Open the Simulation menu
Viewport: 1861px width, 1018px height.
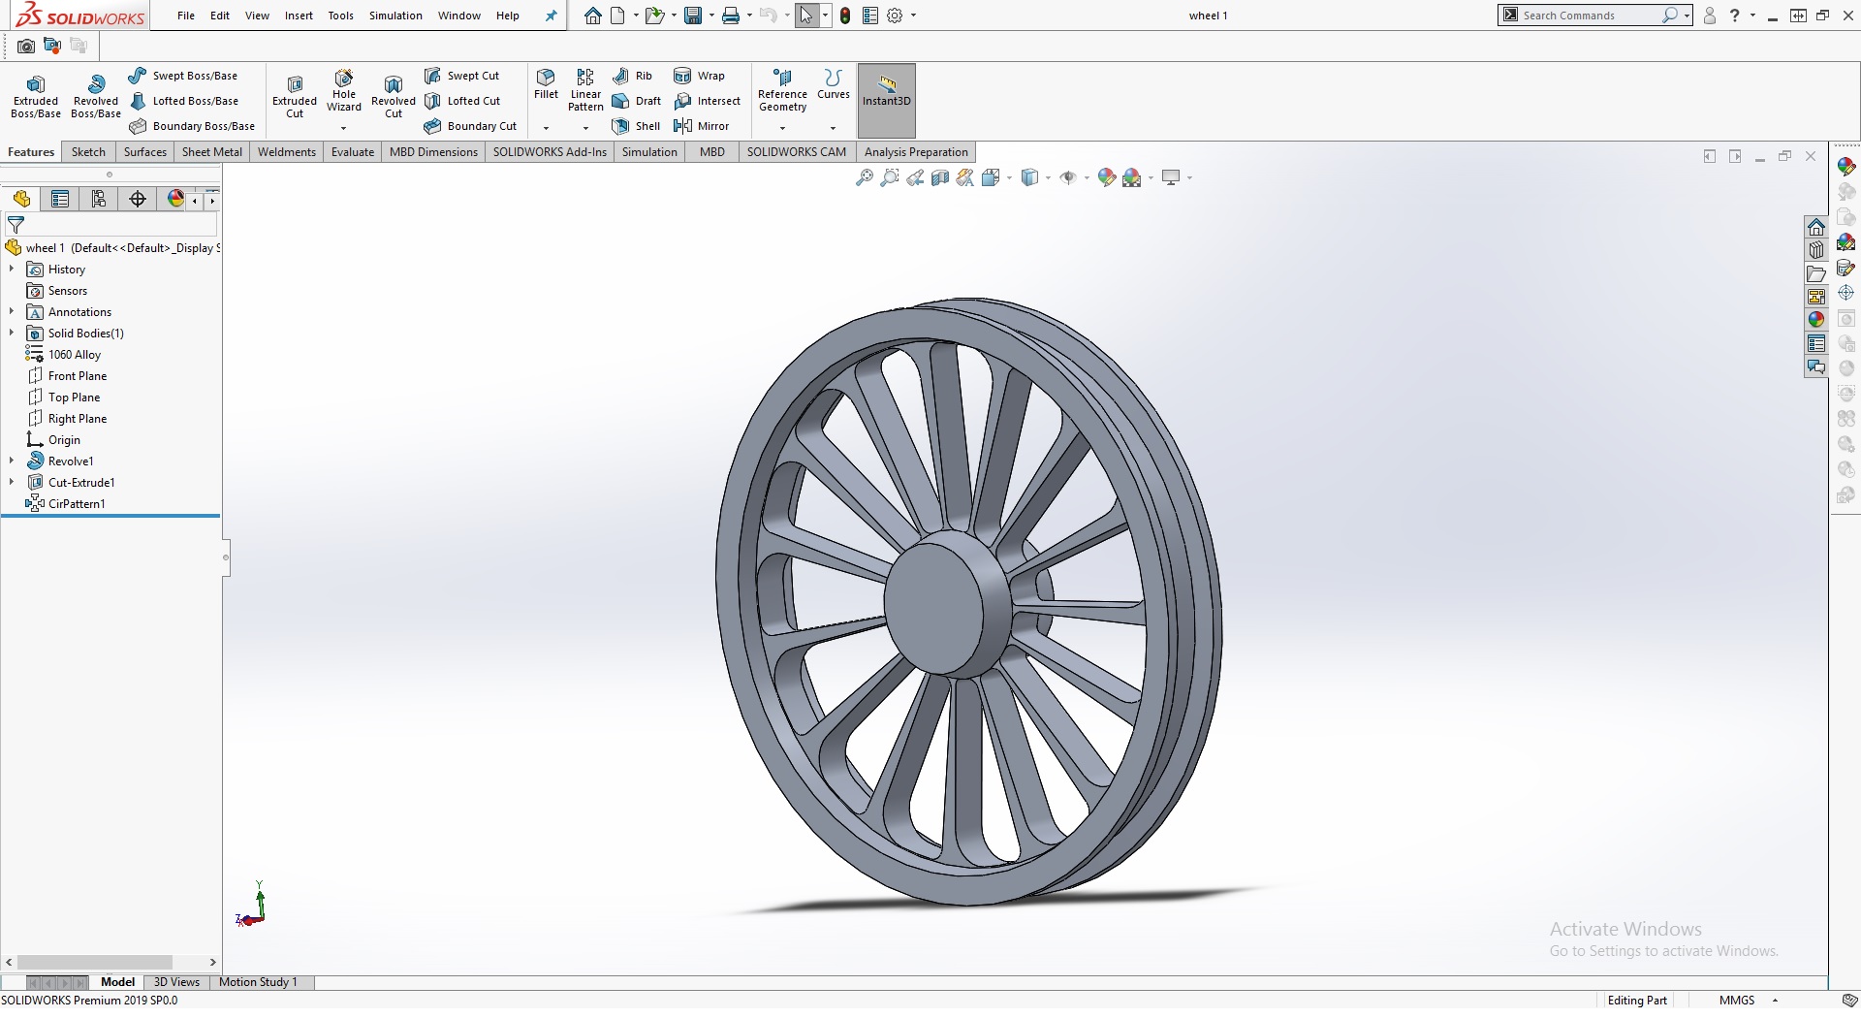(x=394, y=16)
